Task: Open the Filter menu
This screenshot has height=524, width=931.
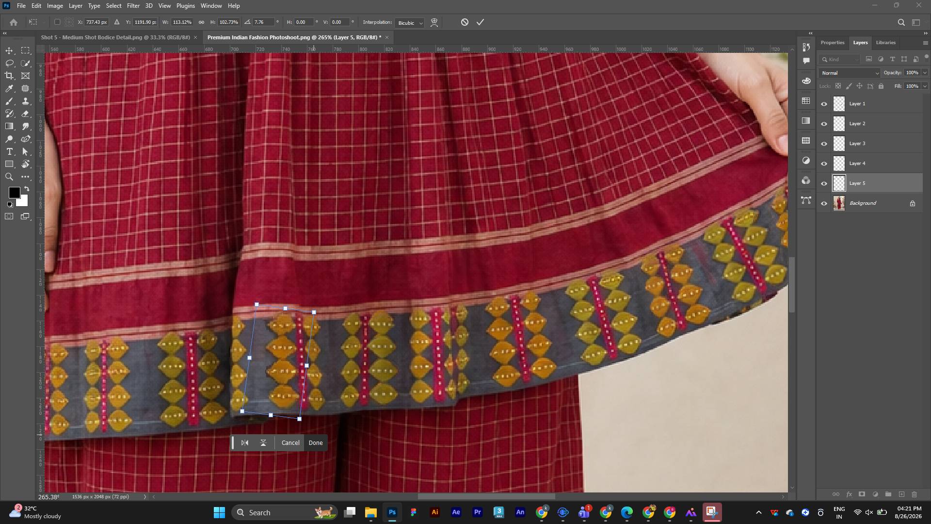Action: tap(133, 6)
